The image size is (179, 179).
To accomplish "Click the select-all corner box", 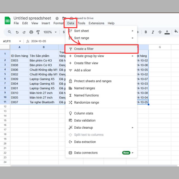I will point(5,47).
